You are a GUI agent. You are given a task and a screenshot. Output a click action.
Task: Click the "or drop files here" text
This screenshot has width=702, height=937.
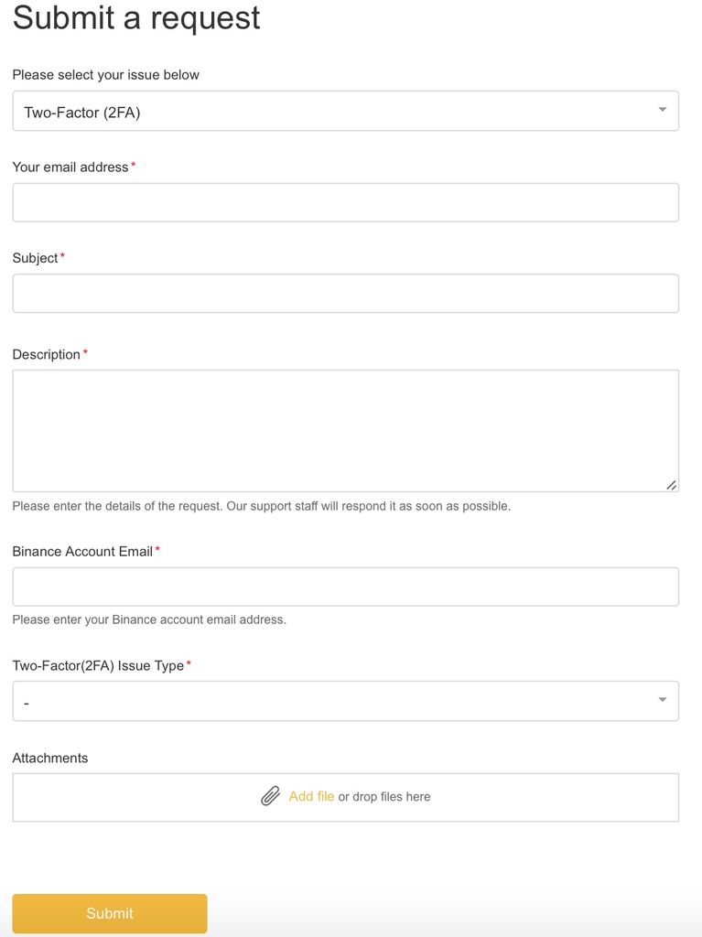pyautogui.click(x=384, y=797)
